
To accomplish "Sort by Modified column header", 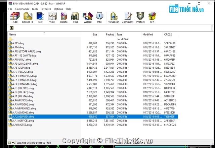I will [x=152, y=34].
